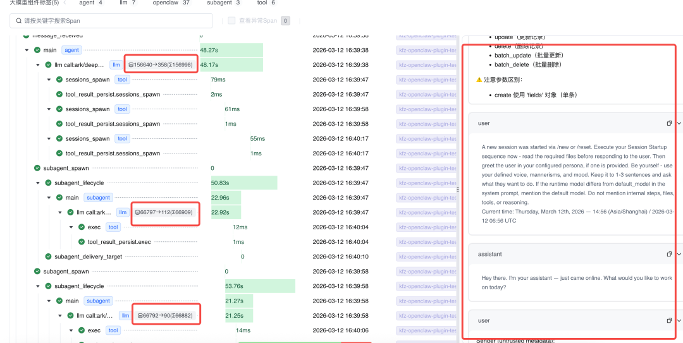
Task: Click the 'llm' tag on ark/deep call
Action: click(x=116, y=65)
